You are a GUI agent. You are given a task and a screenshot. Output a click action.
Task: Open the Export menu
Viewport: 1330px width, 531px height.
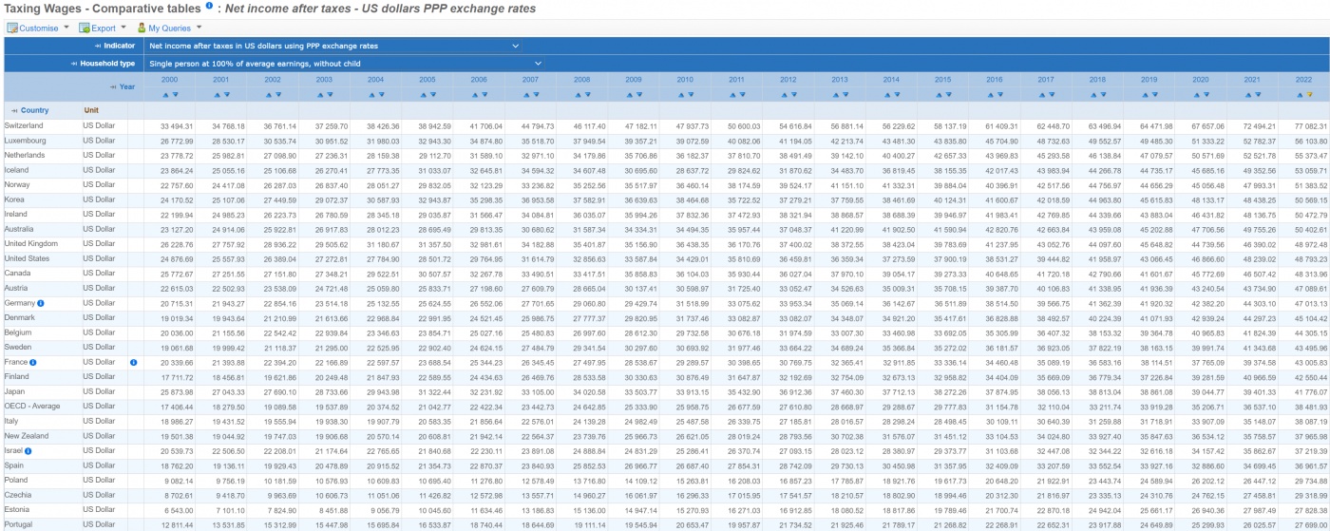pos(103,28)
